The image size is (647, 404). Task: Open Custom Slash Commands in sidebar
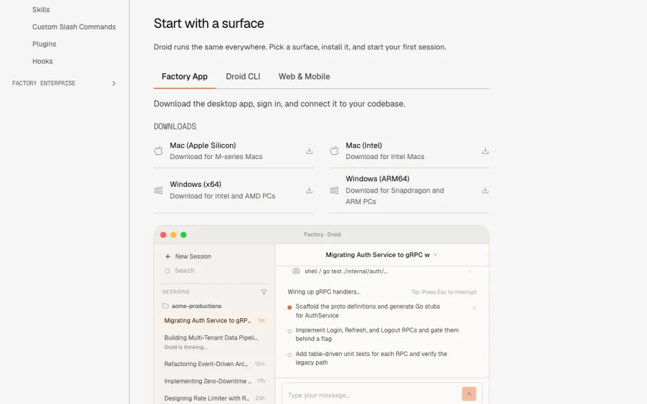[x=74, y=27]
